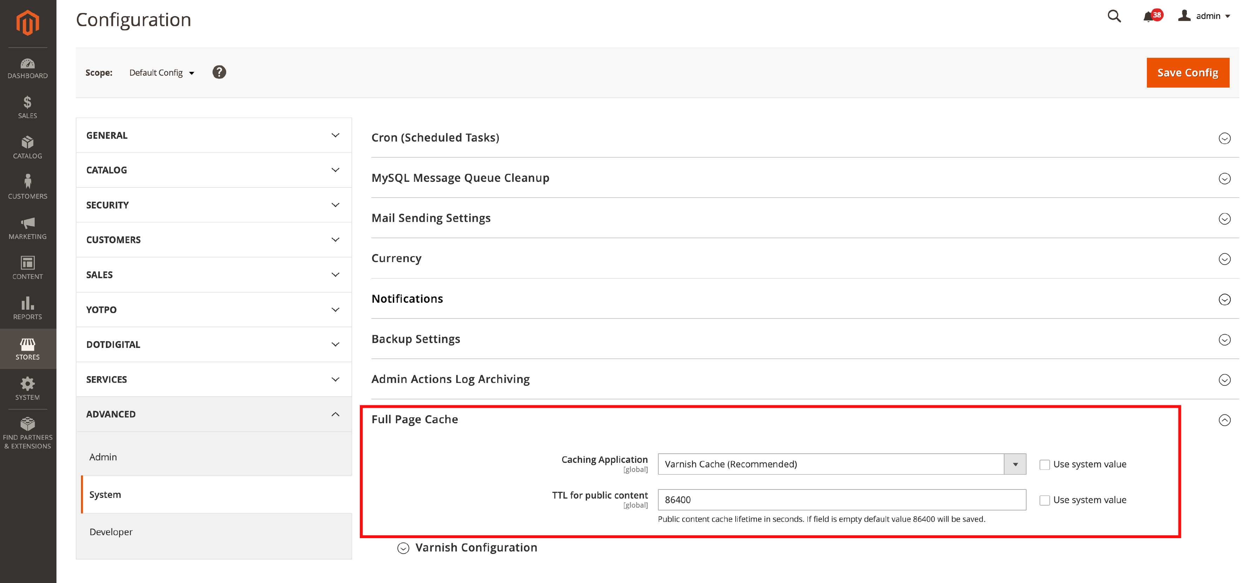Open the Caching Application dropdown
Screen dimensions: 1257x583
click(1015, 464)
